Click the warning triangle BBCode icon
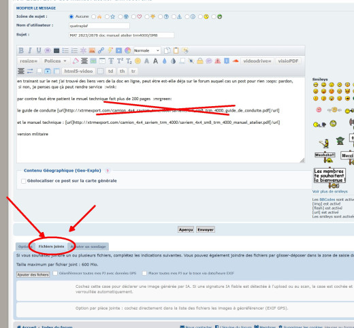The height and width of the screenshot is (328, 354). 218,61
